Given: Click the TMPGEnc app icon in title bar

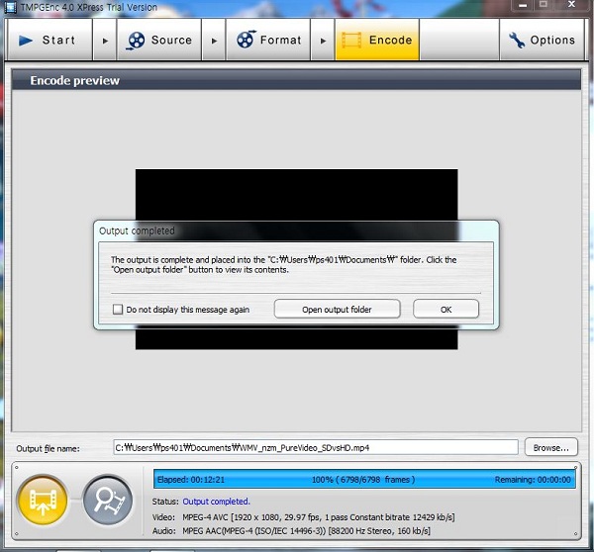Looking at the screenshot, I should pos(10,7).
